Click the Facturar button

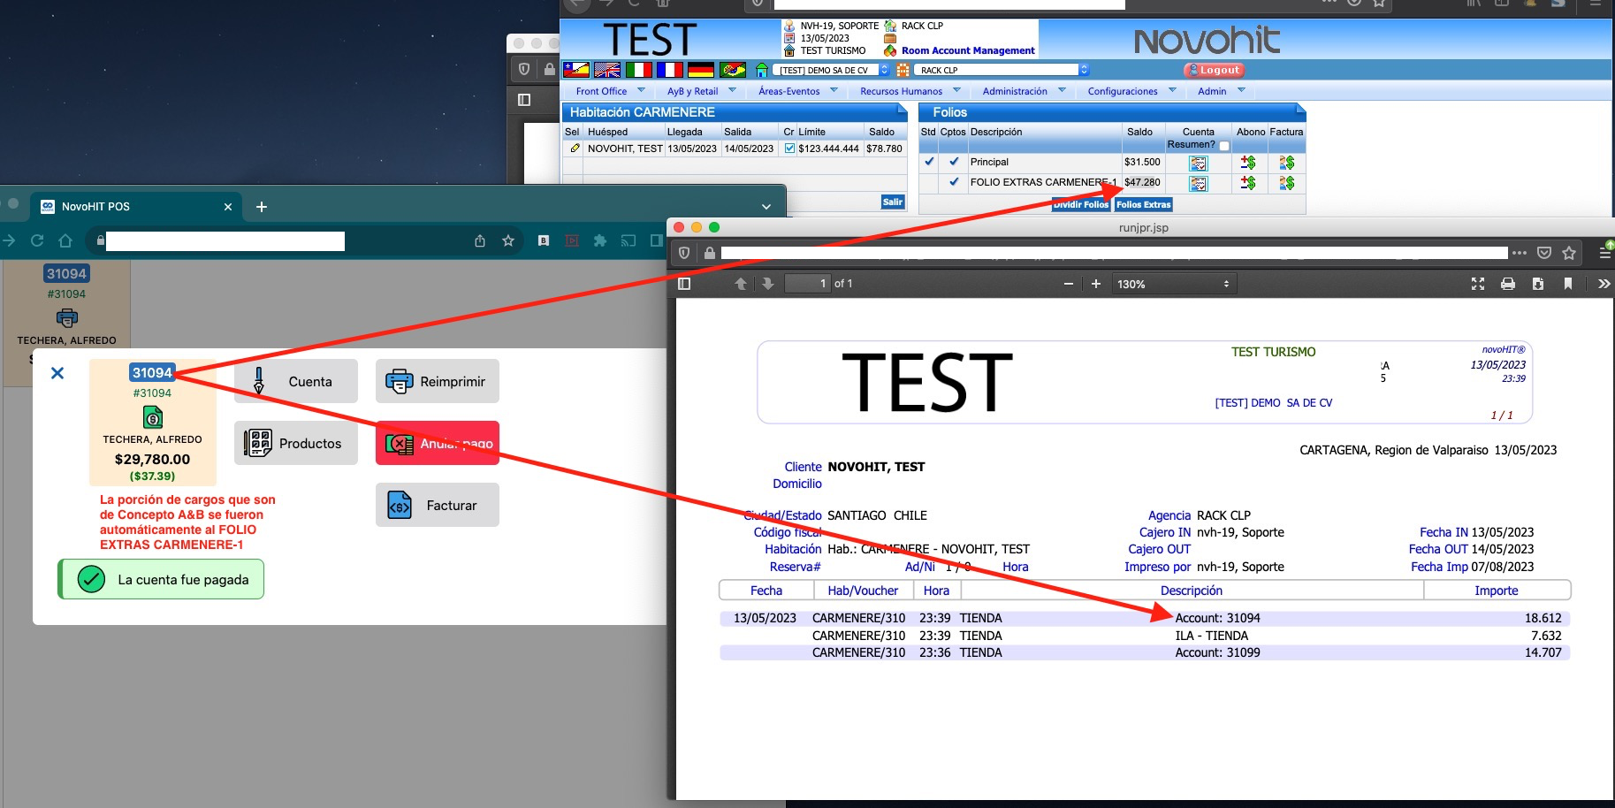coord(438,505)
